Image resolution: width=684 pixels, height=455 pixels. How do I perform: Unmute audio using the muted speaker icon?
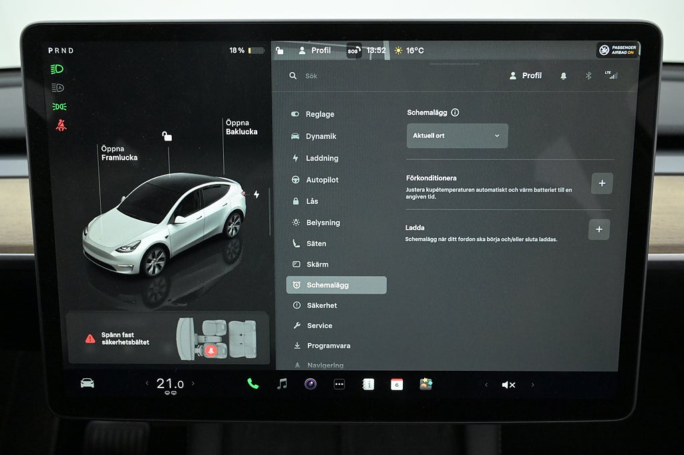508,385
